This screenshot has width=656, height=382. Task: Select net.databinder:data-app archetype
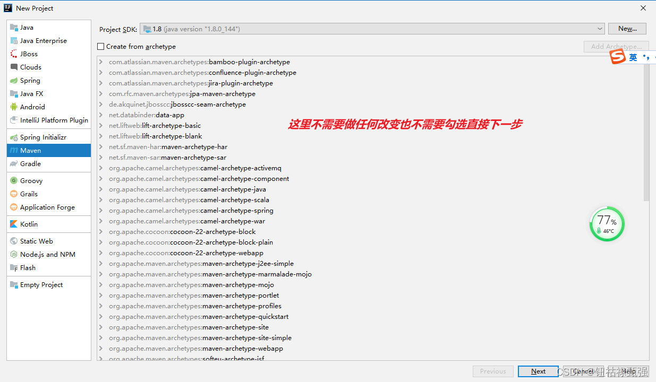pos(370,115)
